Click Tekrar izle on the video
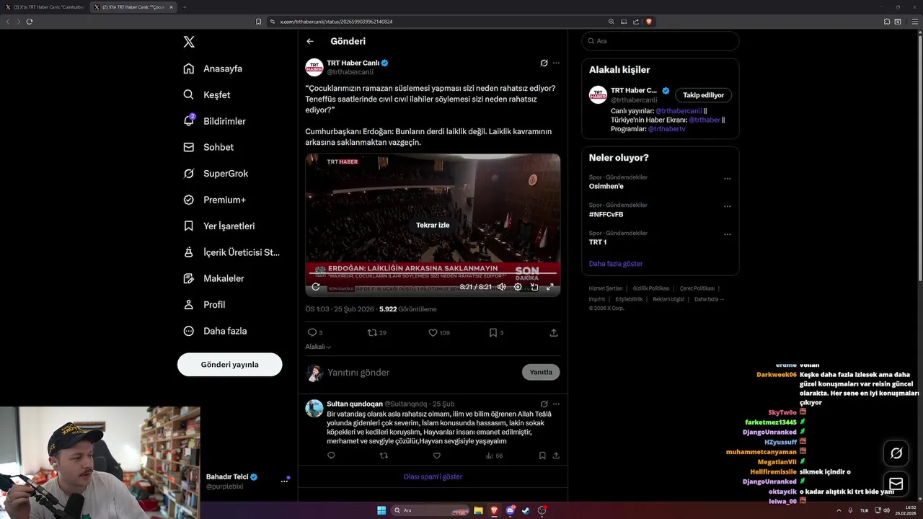The height and width of the screenshot is (519, 923). pyautogui.click(x=433, y=225)
